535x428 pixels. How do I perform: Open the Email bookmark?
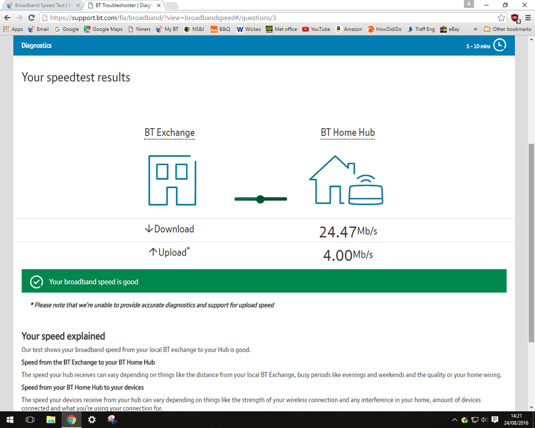38,29
